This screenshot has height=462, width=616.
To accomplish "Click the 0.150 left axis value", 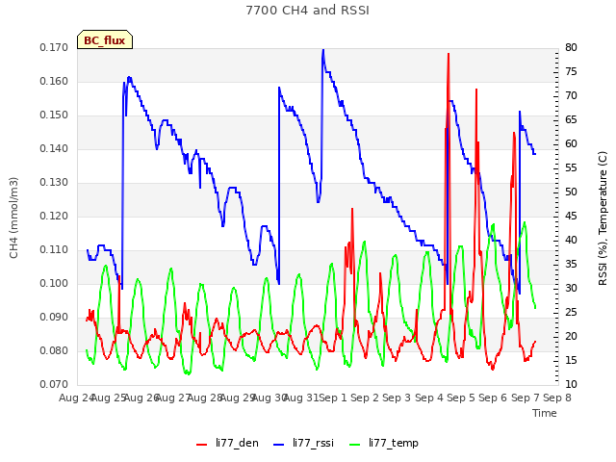I will tap(54, 115).
